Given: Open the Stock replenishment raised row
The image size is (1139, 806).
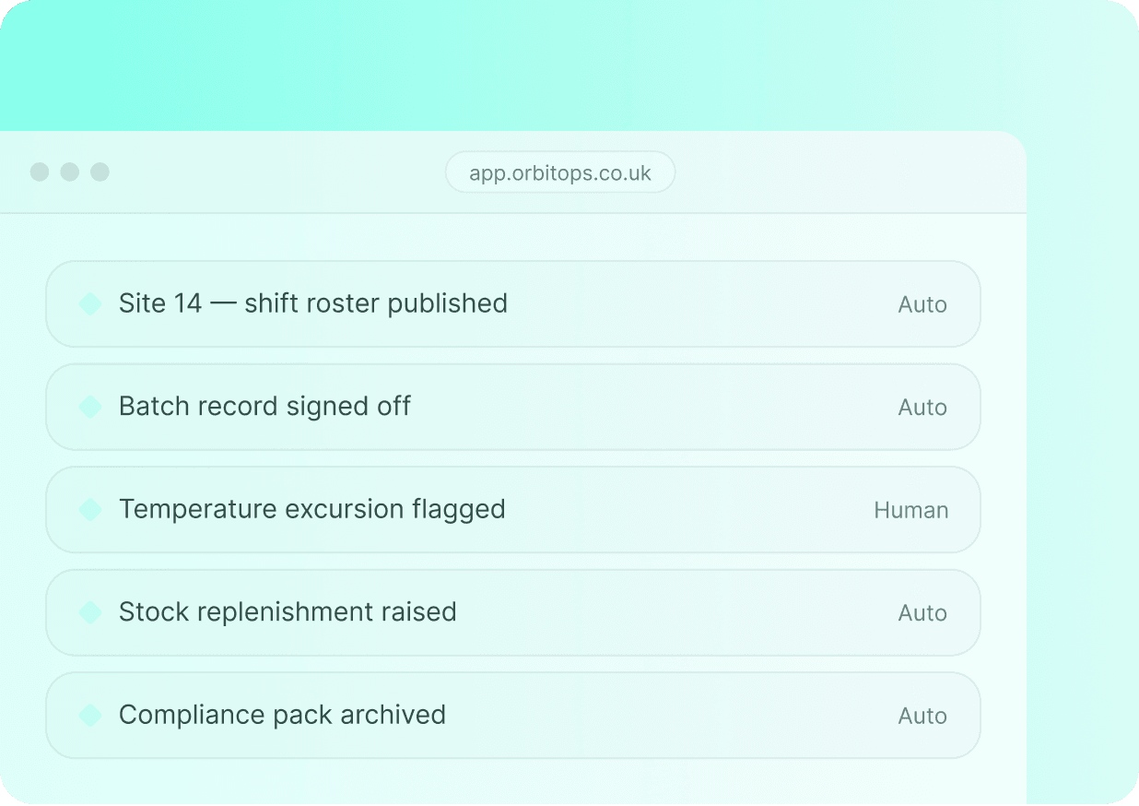Looking at the screenshot, I should tap(513, 612).
